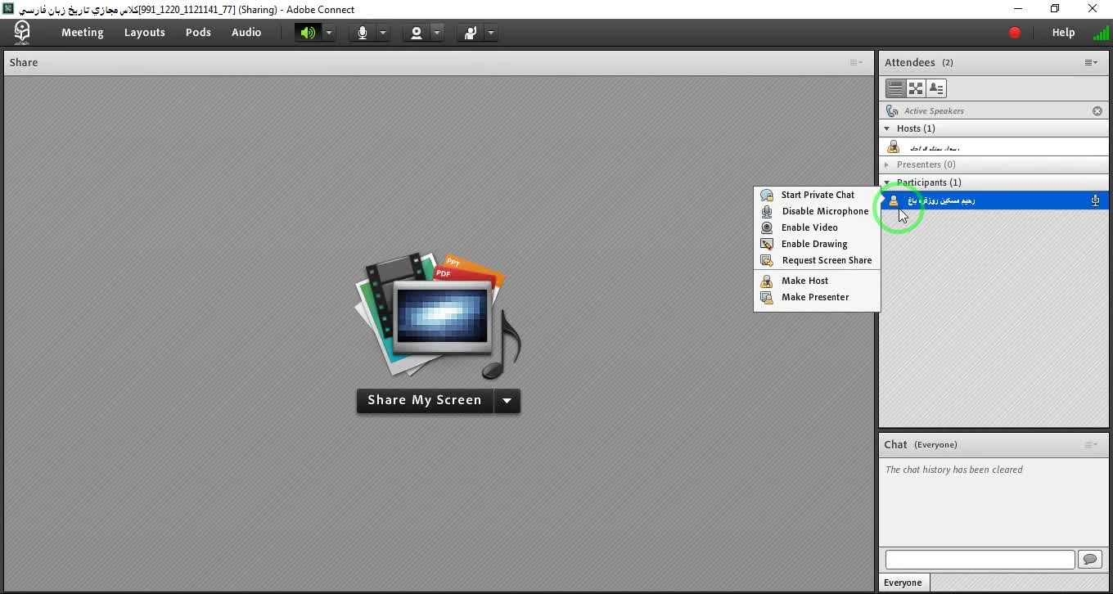
Task: Click the red recording indicator
Action: (x=1015, y=33)
